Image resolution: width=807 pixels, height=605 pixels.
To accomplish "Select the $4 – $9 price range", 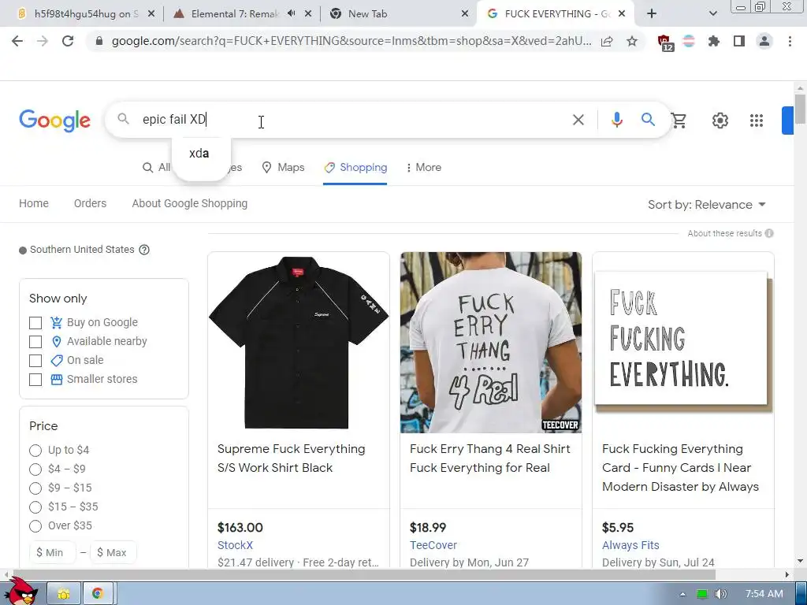I will click(35, 470).
